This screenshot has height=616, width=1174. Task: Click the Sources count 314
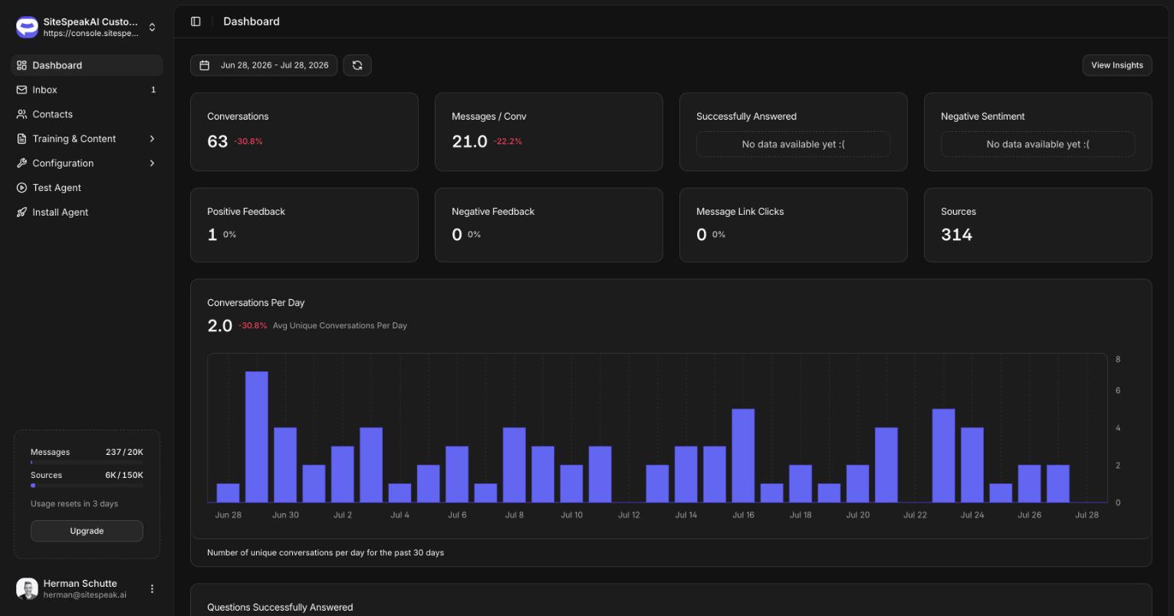956,235
